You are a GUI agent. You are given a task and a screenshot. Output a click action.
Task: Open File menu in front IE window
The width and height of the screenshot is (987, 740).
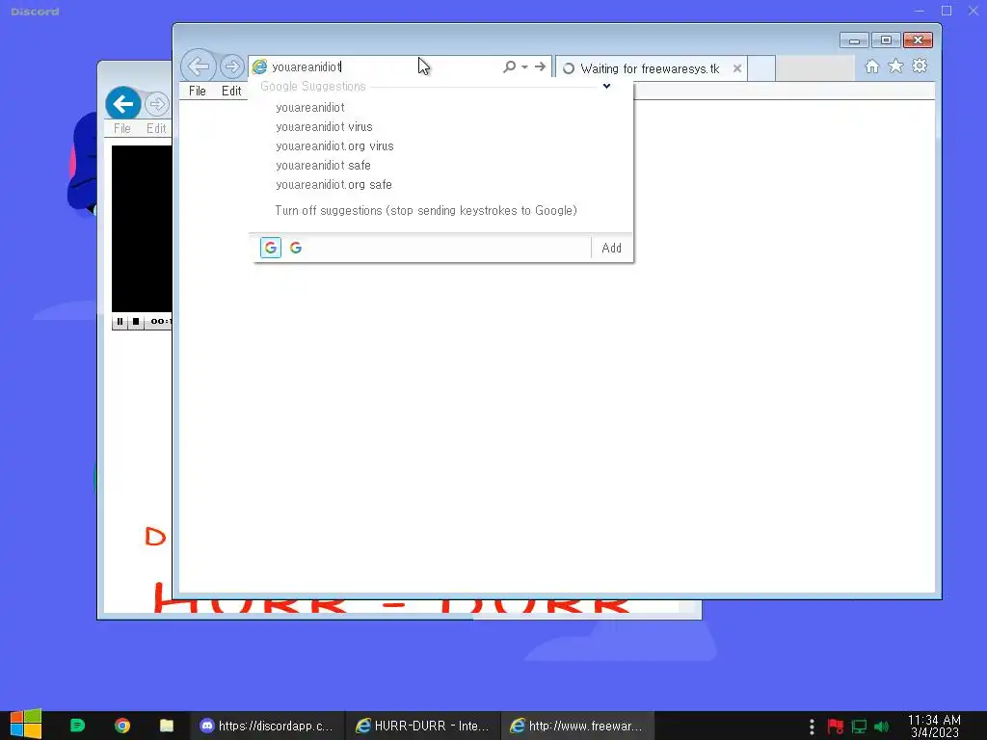pyautogui.click(x=197, y=91)
